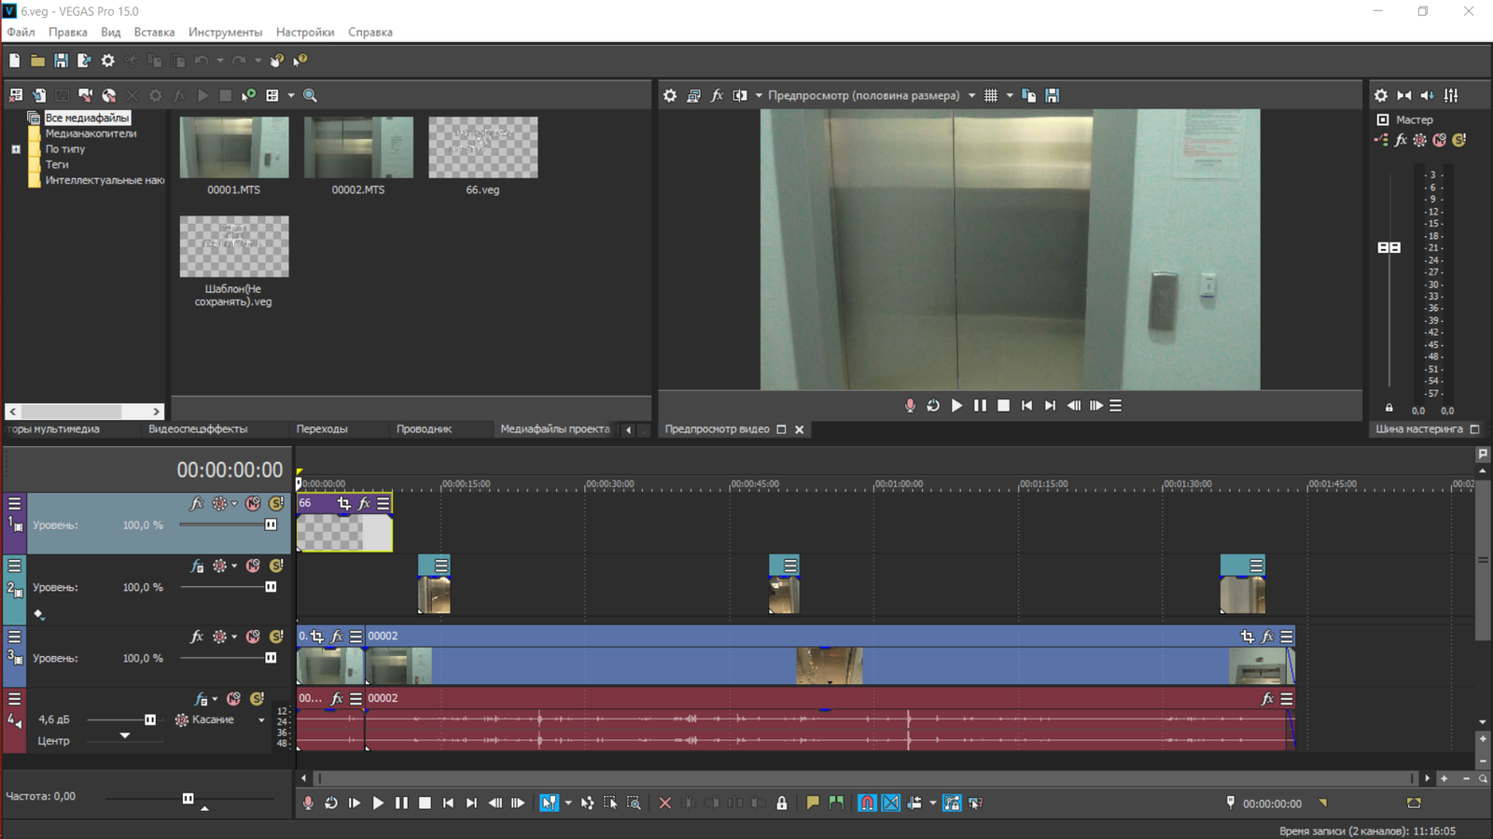Image resolution: width=1493 pixels, height=839 pixels.
Task: Expand the По типу tree node
Action: 16,149
